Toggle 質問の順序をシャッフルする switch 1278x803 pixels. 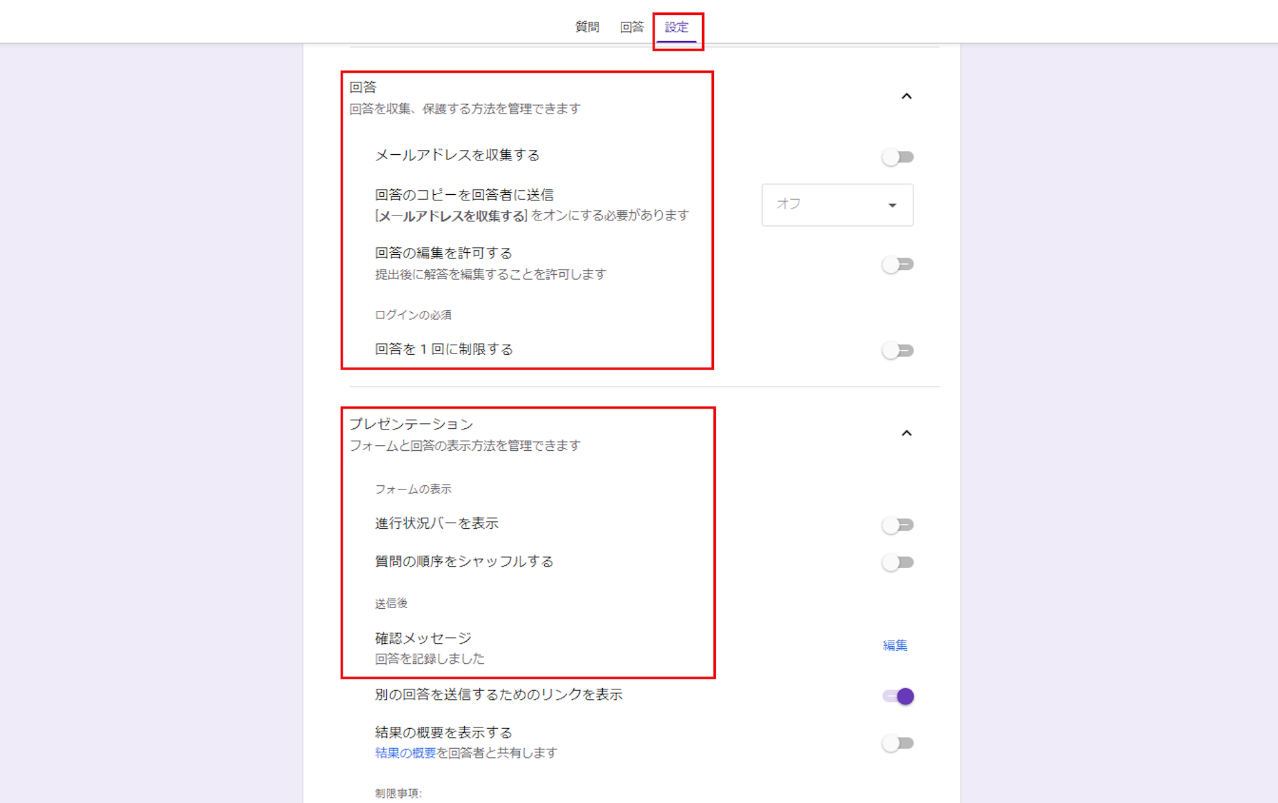click(x=897, y=563)
